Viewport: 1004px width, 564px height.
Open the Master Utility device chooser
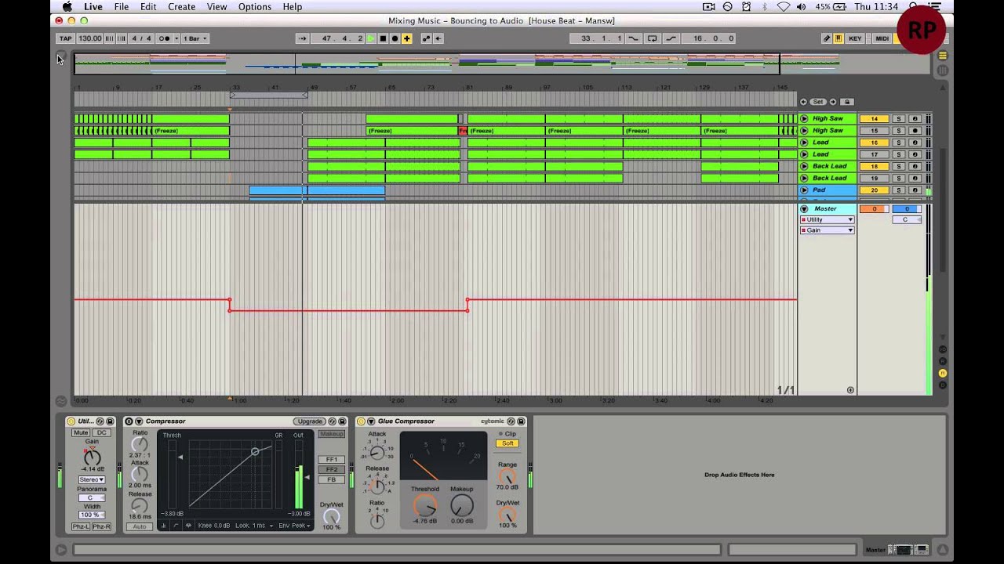(x=828, y=220)
